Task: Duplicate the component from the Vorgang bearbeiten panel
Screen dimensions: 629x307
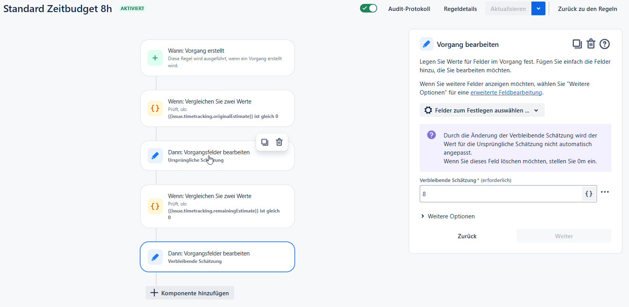Action: click(577, 44)
